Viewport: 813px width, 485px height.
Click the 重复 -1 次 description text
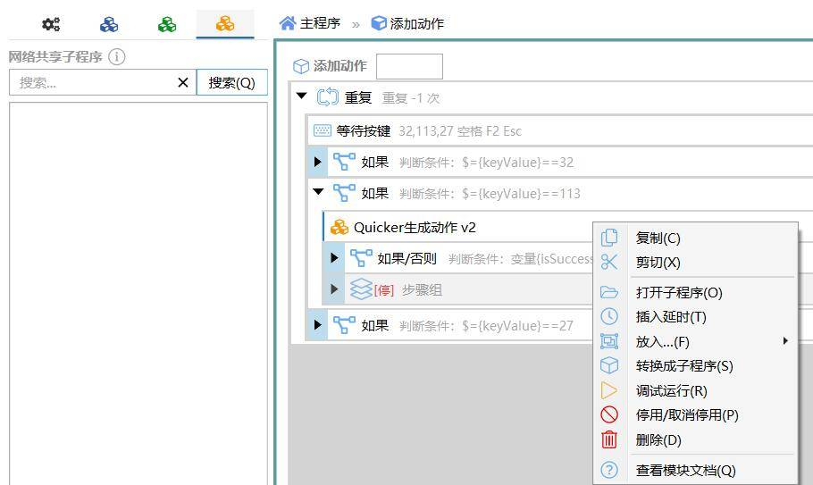point(411,98)
